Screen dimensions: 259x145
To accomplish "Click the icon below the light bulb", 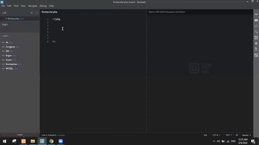I will 256,49.
